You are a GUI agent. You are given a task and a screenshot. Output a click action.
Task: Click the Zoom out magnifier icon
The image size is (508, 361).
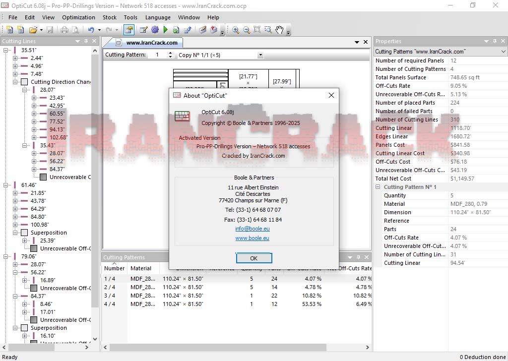[246, 30]
